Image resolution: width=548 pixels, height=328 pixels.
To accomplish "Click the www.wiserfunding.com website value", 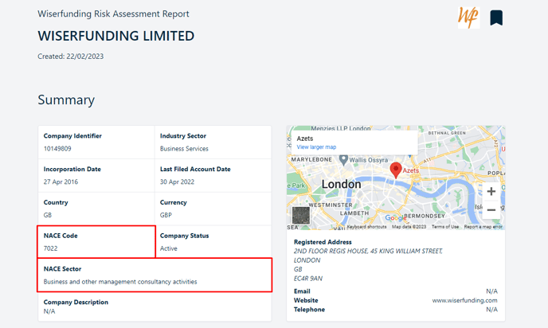I will [x=464, y=300].
